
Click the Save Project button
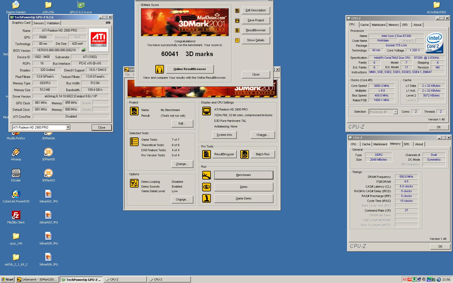[x=256, y=20]
